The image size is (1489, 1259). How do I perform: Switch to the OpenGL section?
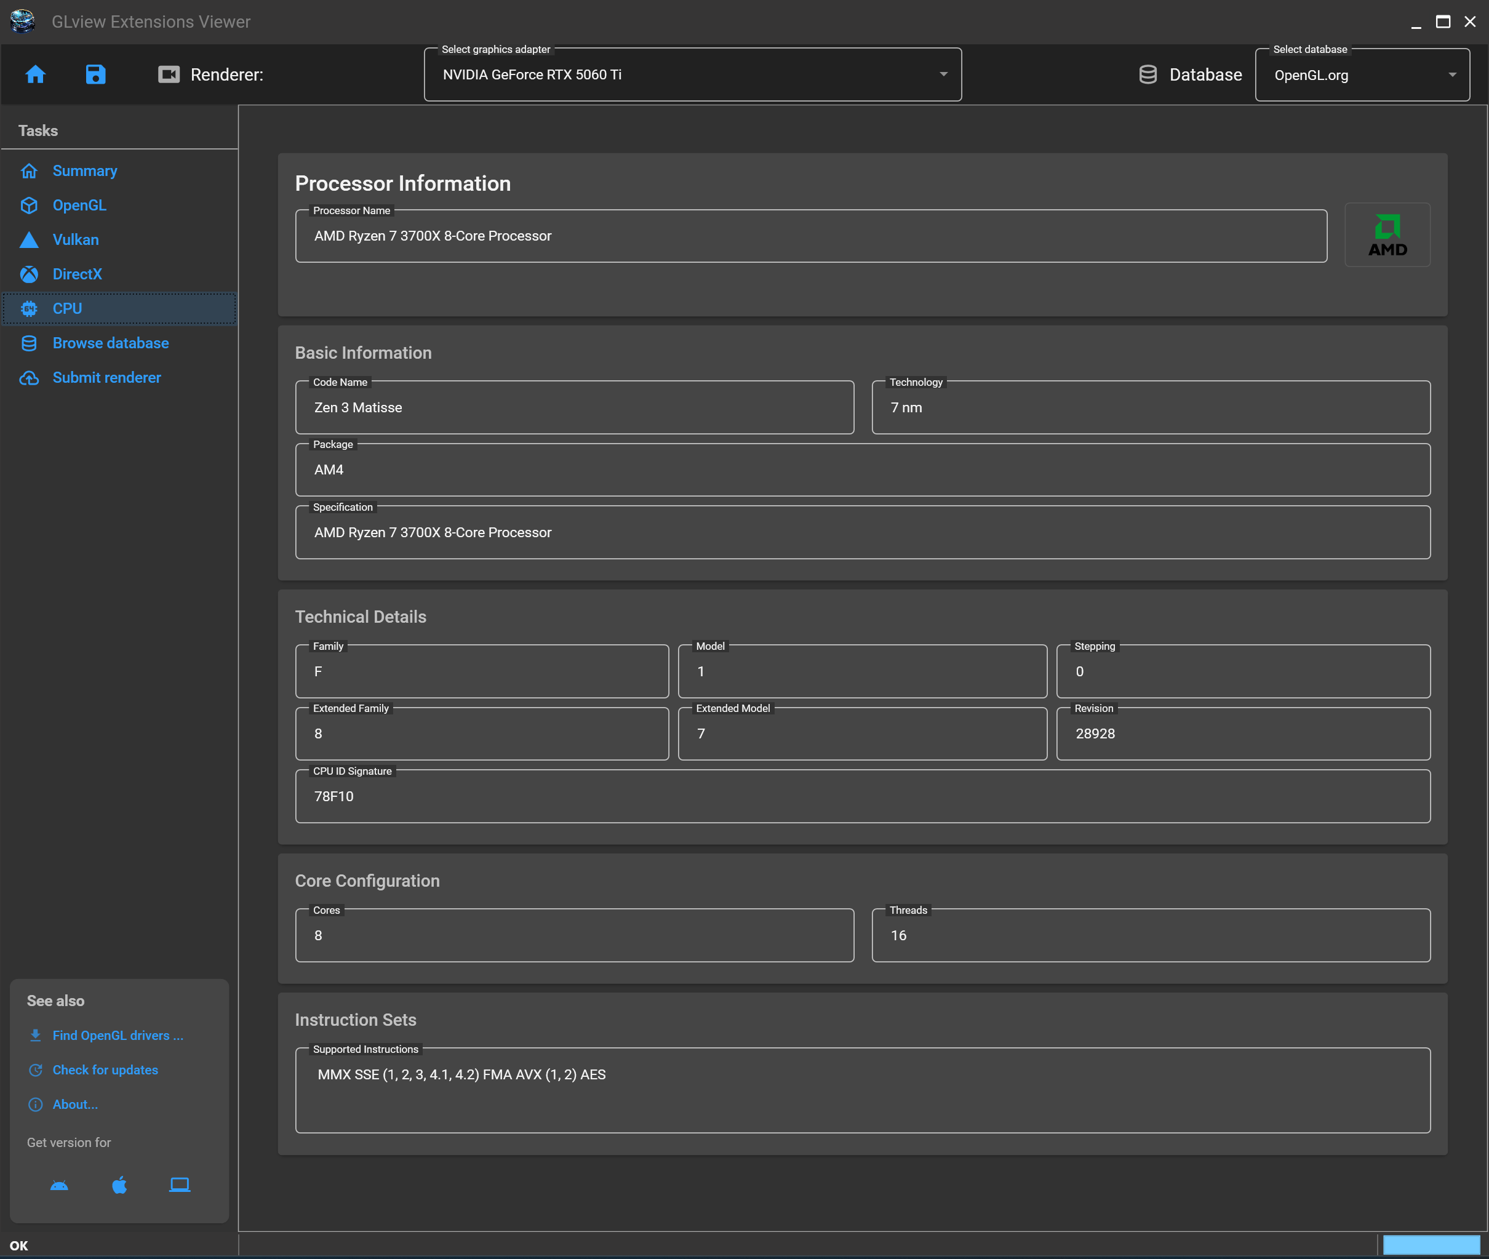(x=79, y=205)
